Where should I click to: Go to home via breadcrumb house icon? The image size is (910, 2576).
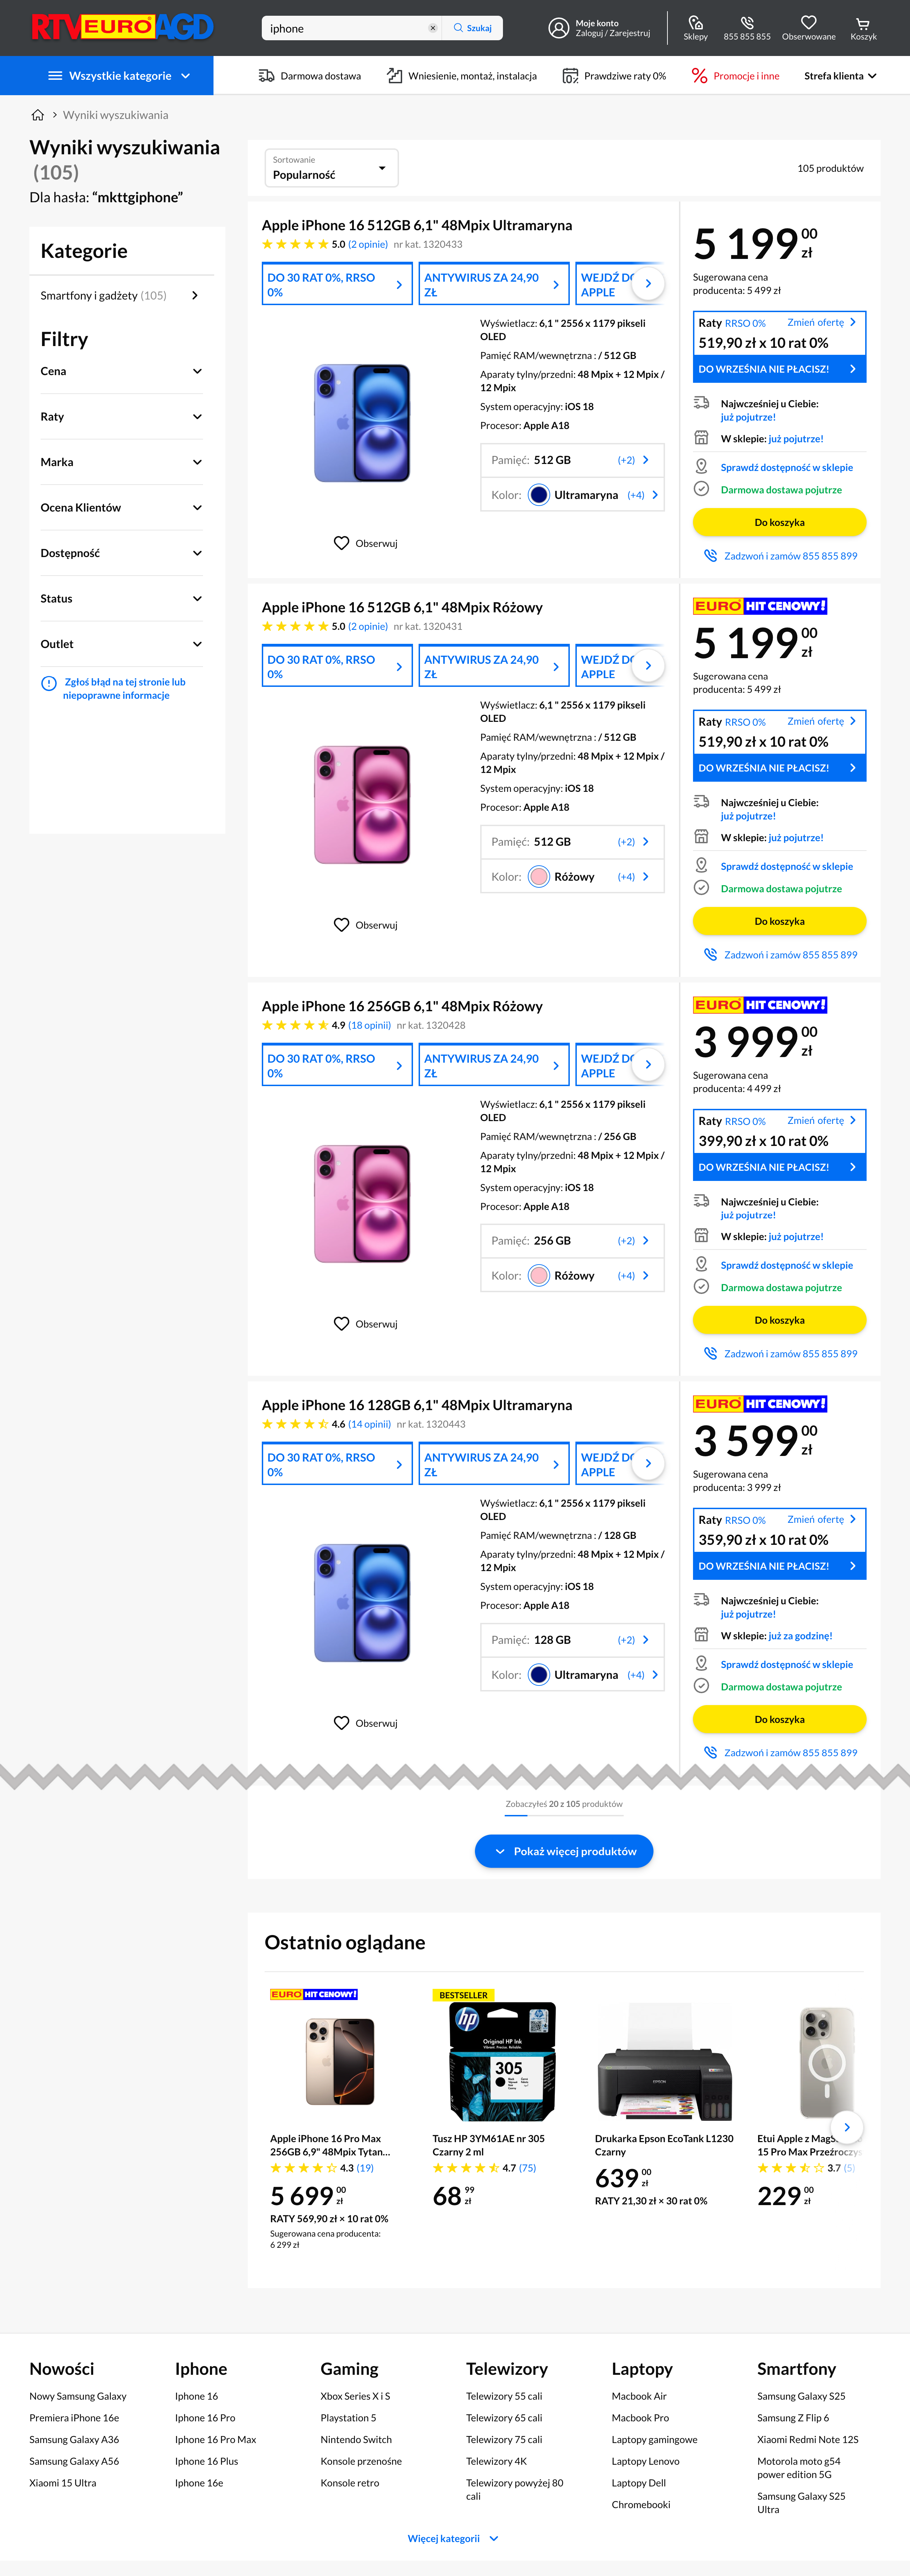click(38, 115)
